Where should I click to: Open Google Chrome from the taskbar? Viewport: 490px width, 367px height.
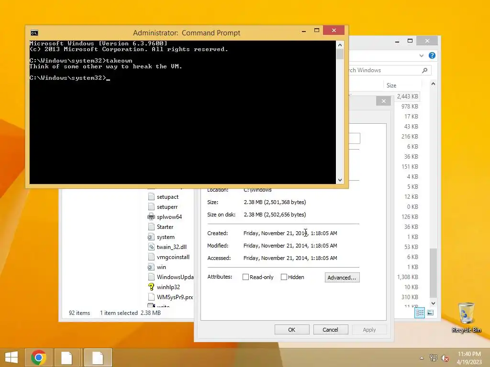click(x=39, y=357)
